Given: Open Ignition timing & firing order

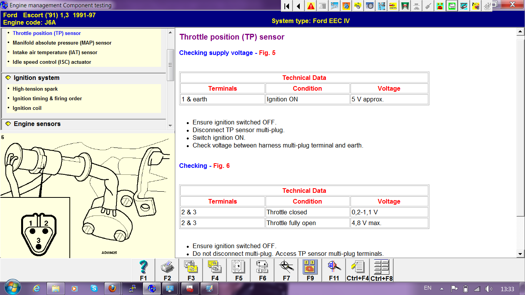Looking at the screenshot, I should pos(47,99).
